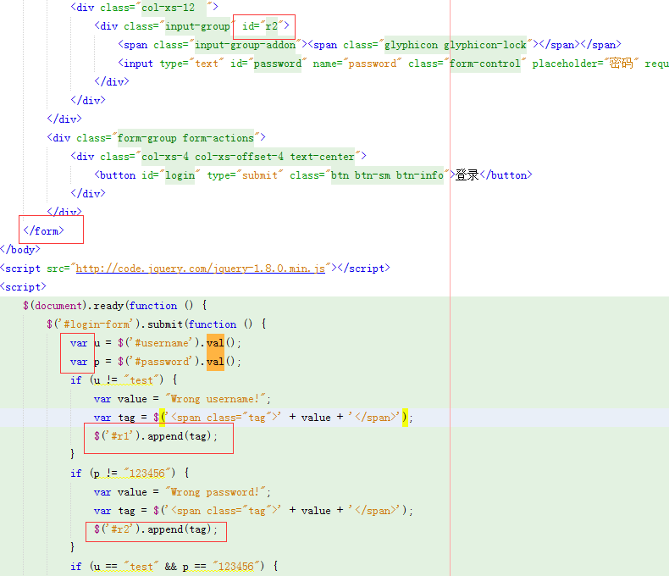Click the input-group-addon class value
Screen dimensions: 669x576
click(x=246, y=45)
